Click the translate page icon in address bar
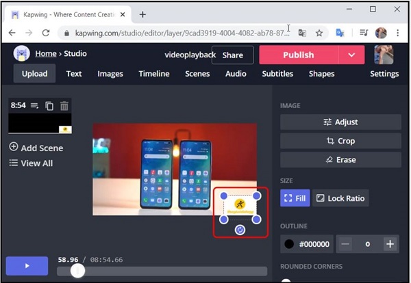 (x=302, y=33)
